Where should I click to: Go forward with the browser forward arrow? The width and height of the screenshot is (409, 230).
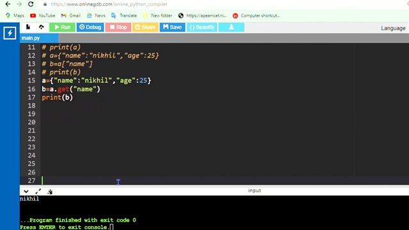19,4
